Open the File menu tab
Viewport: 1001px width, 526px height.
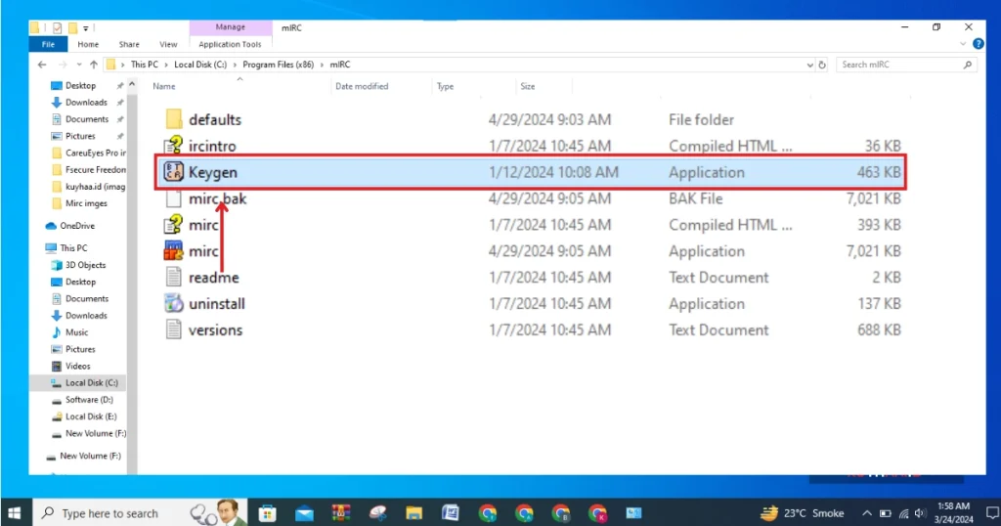48,44
